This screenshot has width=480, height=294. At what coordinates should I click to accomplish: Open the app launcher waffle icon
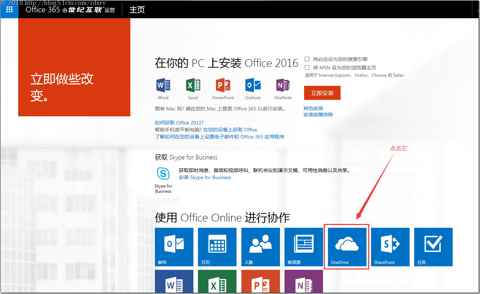point(9,9)
